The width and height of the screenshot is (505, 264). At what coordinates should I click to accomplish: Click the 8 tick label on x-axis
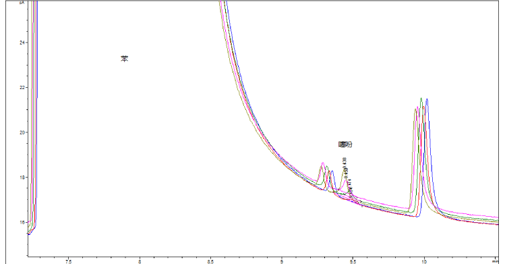(x=140, y=262)
